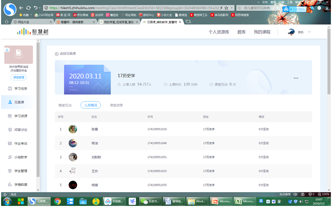The height and width of the screenshot is (207, 332).
Task: Open the three-dots menu on class card
Action: (296, 78)
